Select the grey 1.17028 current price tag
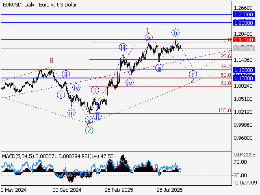 pos(244,48)
